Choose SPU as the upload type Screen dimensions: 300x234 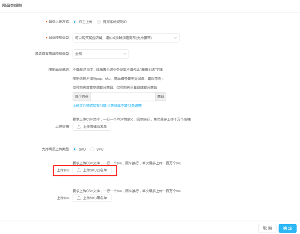point(92,149)
